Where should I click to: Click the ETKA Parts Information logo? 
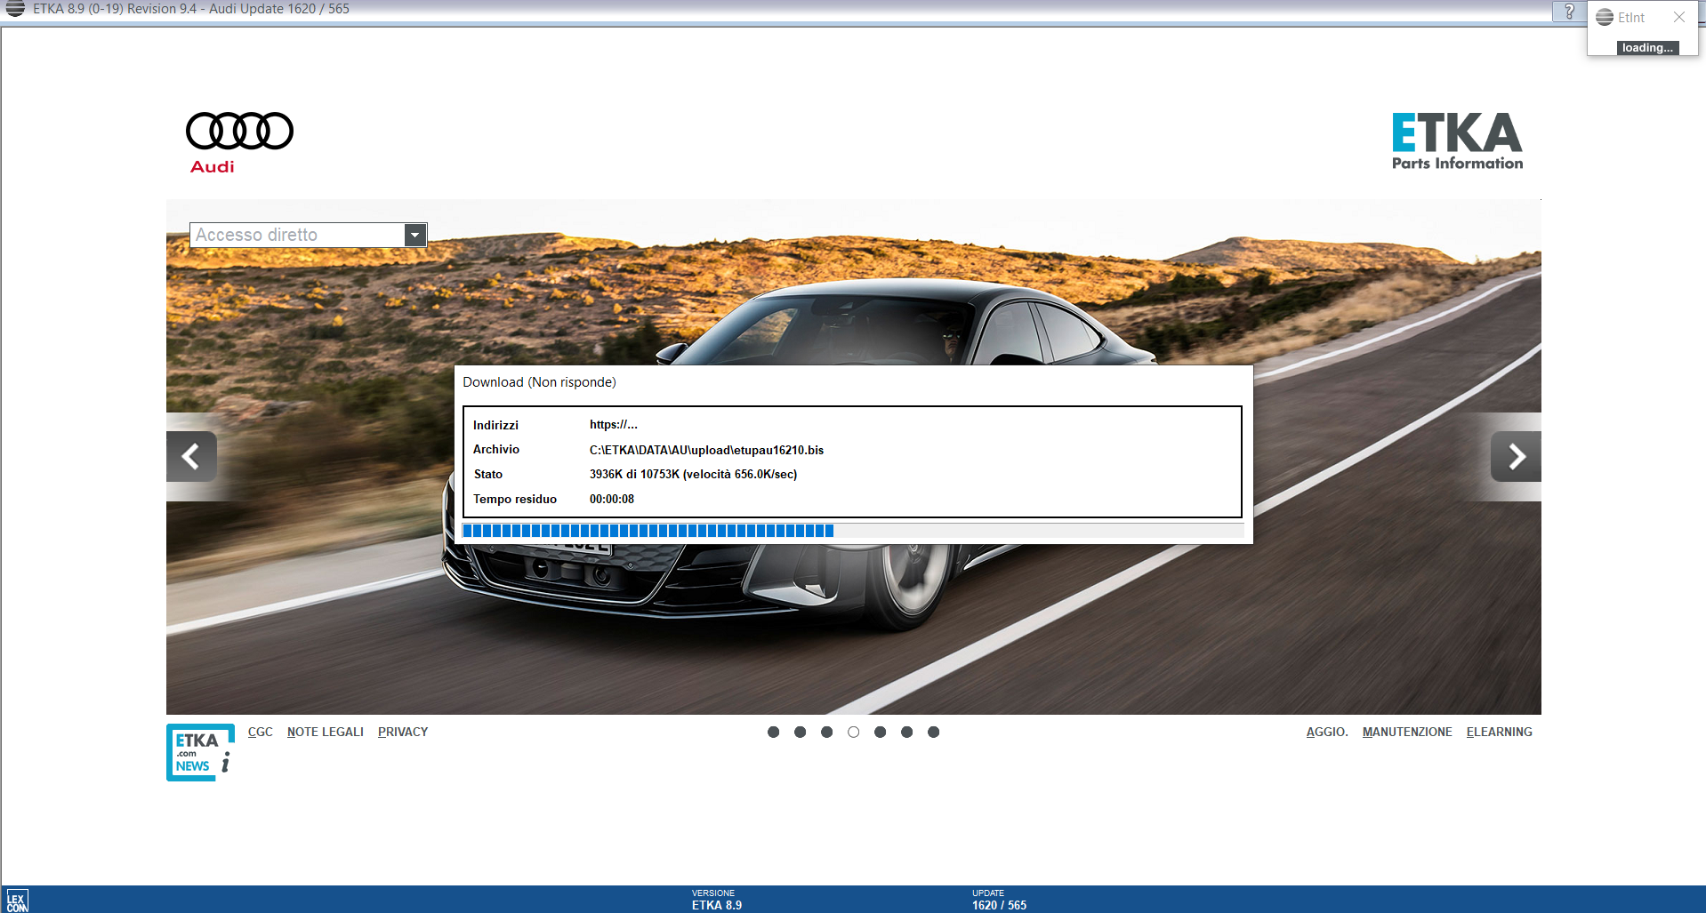[x=1457, y=140]
